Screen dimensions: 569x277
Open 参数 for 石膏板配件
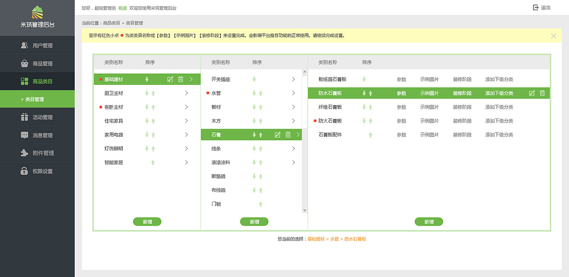point(401,135)
